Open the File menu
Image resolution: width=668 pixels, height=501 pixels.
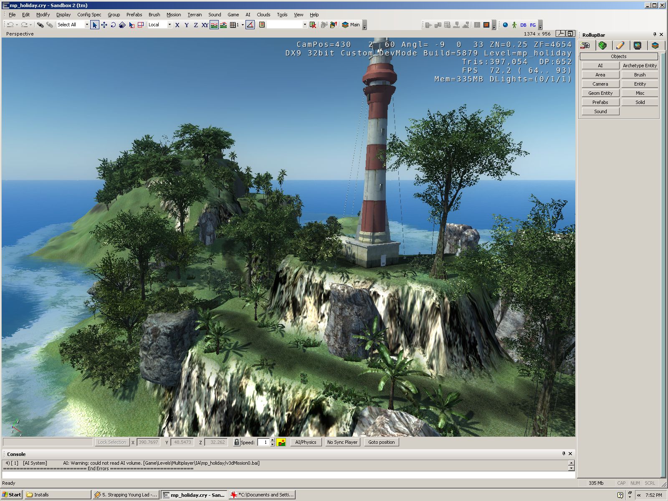click(x=12, y=15)
